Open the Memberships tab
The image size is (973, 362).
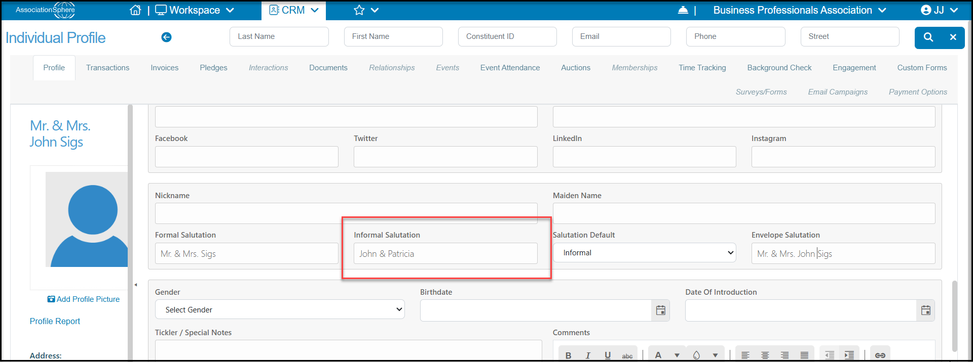click(634, 68)
